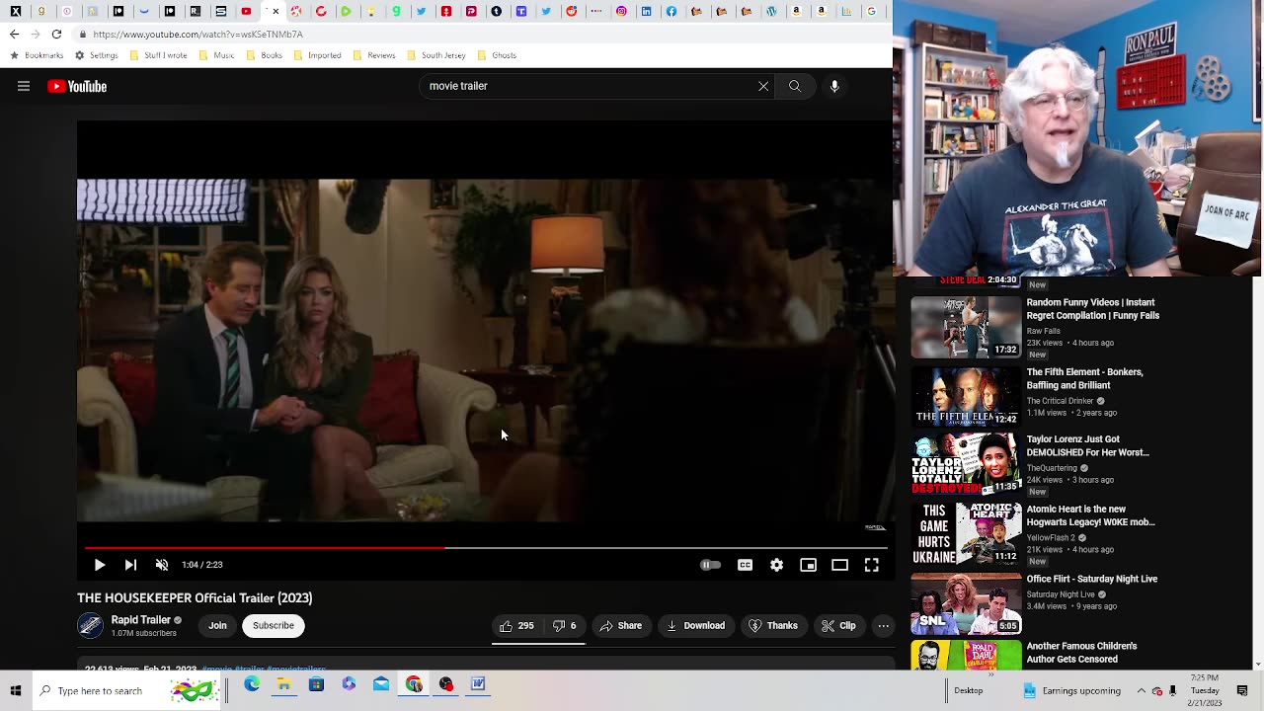Open Music bookmark folder

click(216, 55)
